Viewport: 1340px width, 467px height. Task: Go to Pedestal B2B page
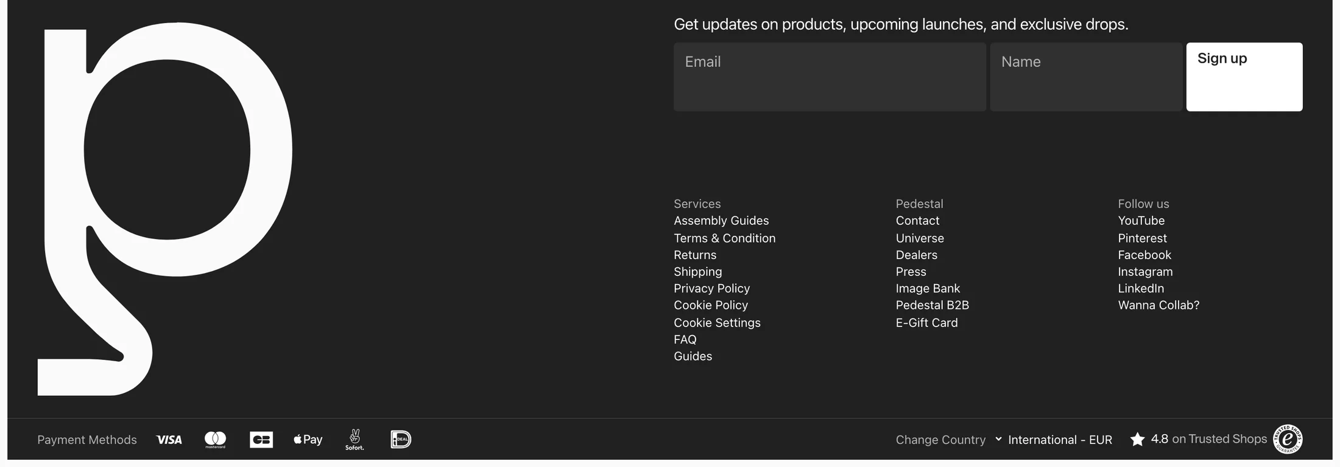(x=932, y=305)
